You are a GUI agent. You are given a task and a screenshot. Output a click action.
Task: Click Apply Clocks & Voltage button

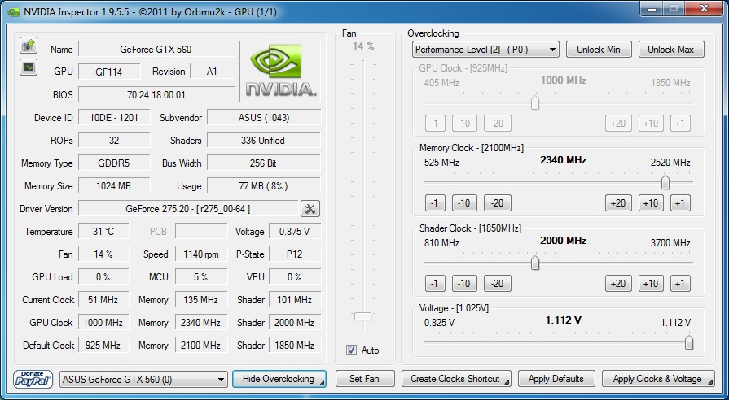(657, 379)
